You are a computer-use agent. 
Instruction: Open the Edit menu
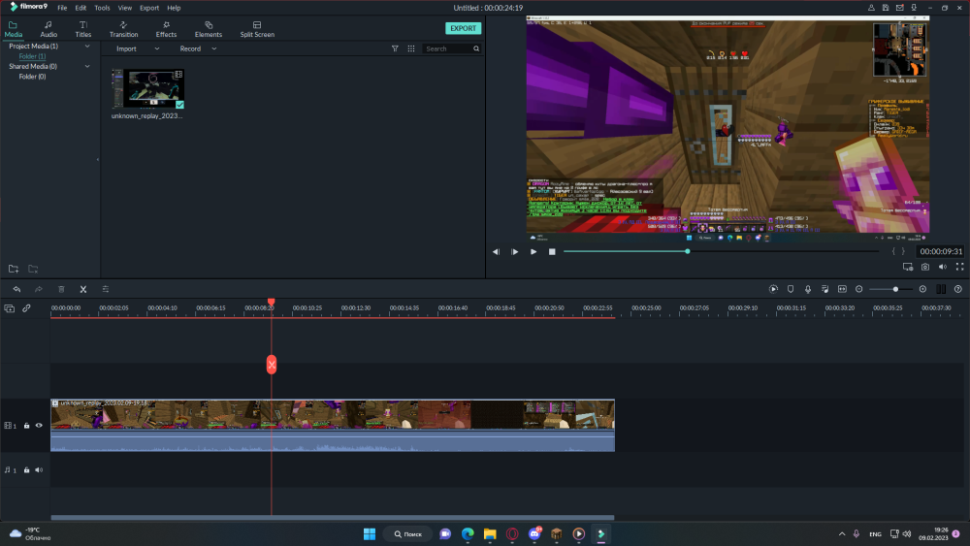coord(81,8)
